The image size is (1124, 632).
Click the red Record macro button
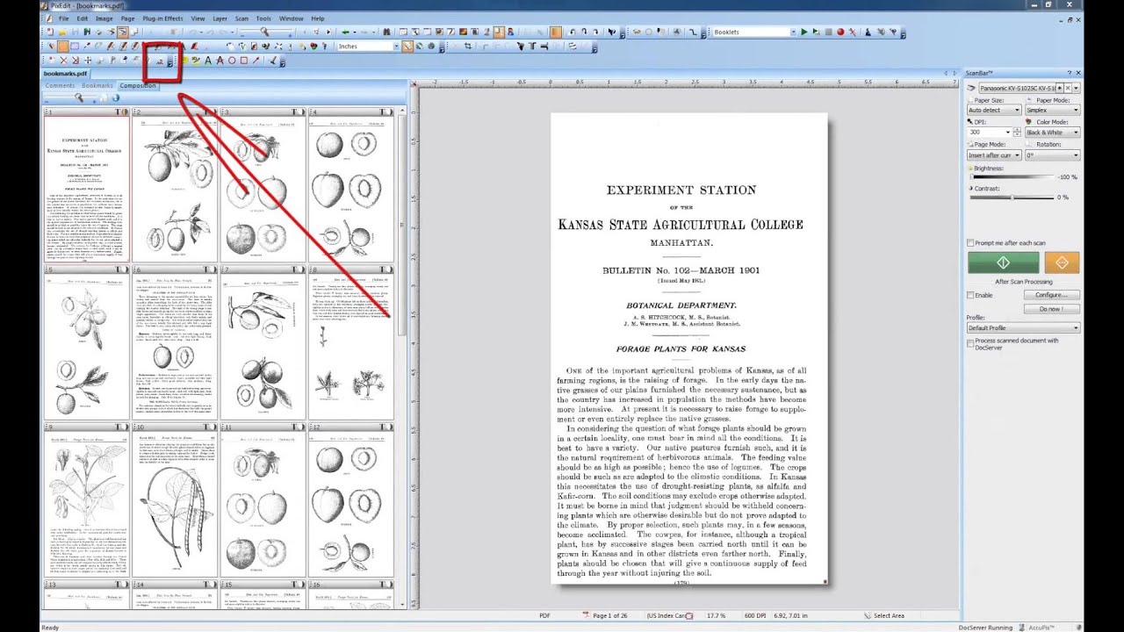(x=840, y=32)
